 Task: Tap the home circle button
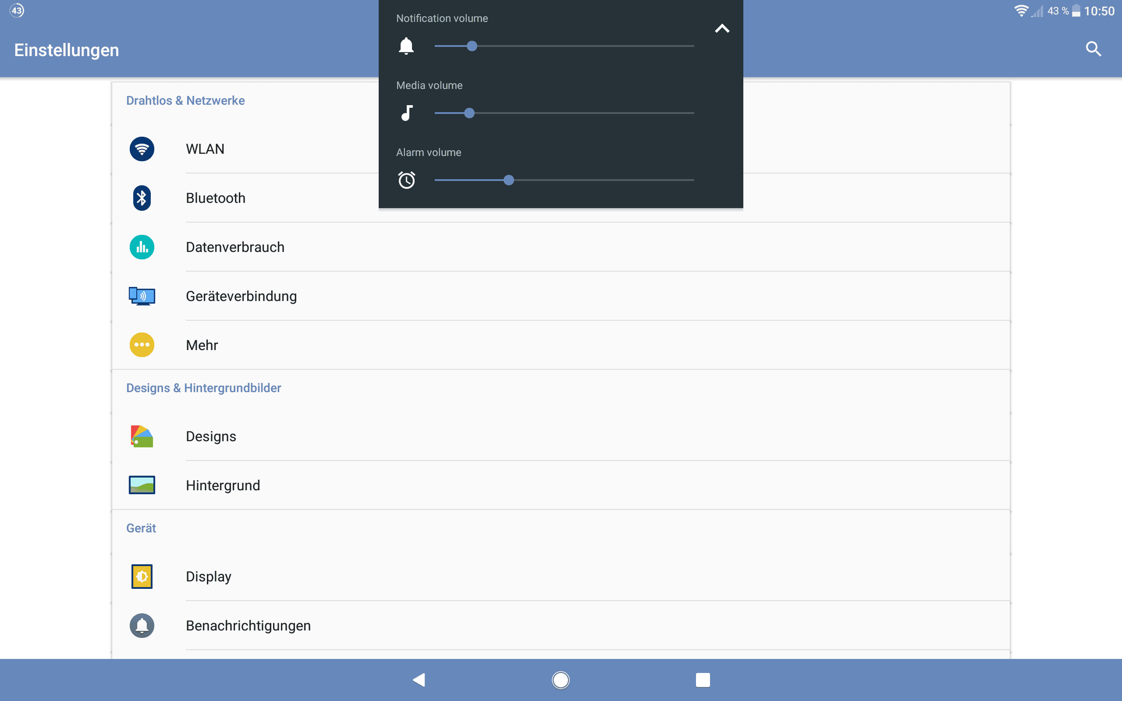click(560, 680)
